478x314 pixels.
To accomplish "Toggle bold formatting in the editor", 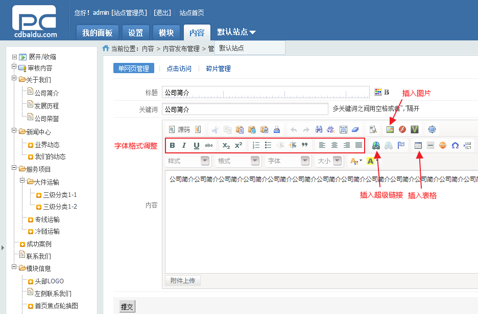I will click(x=172, y=145).
